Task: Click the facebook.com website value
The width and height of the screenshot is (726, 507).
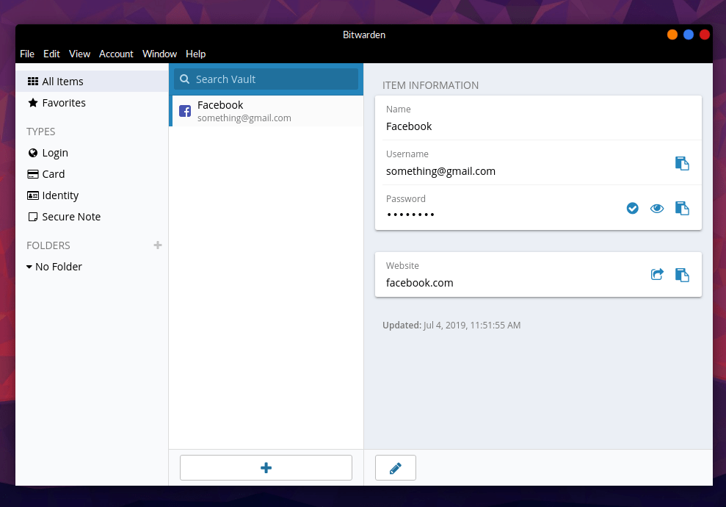Action: click(419, 283)
